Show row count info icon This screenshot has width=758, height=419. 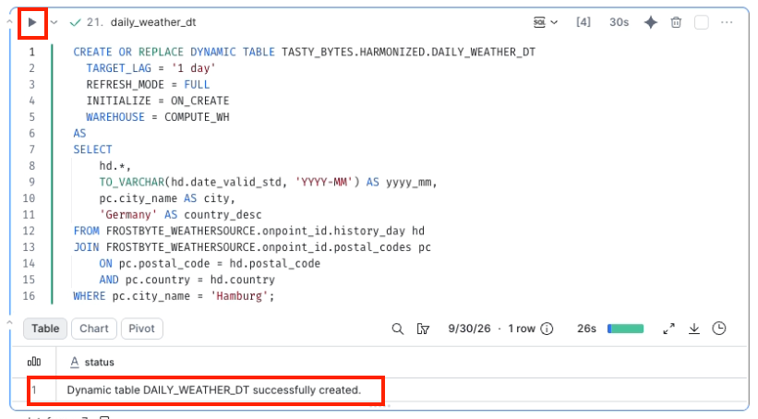click(x=547, y=329)
